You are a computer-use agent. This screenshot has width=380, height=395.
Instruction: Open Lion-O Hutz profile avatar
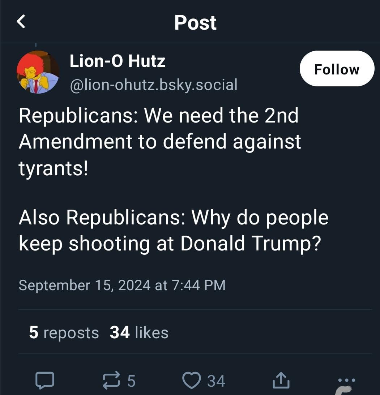point(38,72)
